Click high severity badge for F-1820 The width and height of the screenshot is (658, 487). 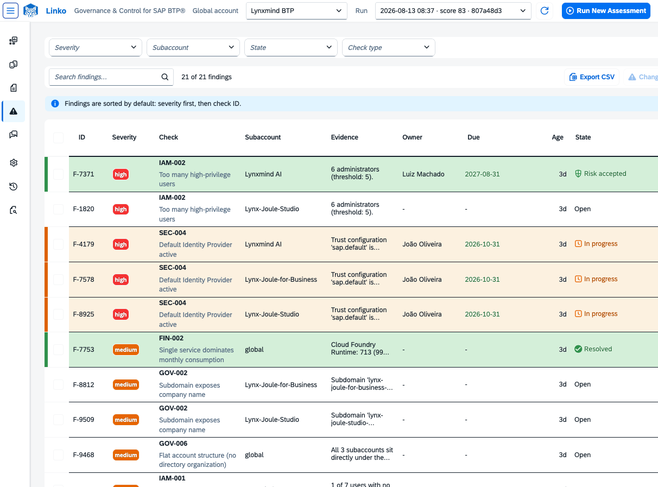[121, 209]
